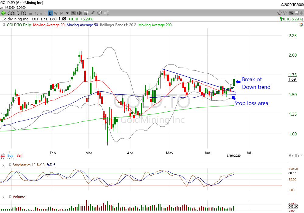The image size is (304, 213).
Task: Click the bold 1.69 last price
Action: pos(62,19)
